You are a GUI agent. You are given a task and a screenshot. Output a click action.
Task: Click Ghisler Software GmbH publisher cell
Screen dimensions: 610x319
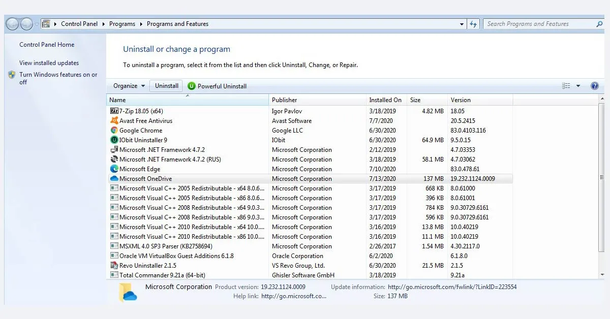pos(303,275)
